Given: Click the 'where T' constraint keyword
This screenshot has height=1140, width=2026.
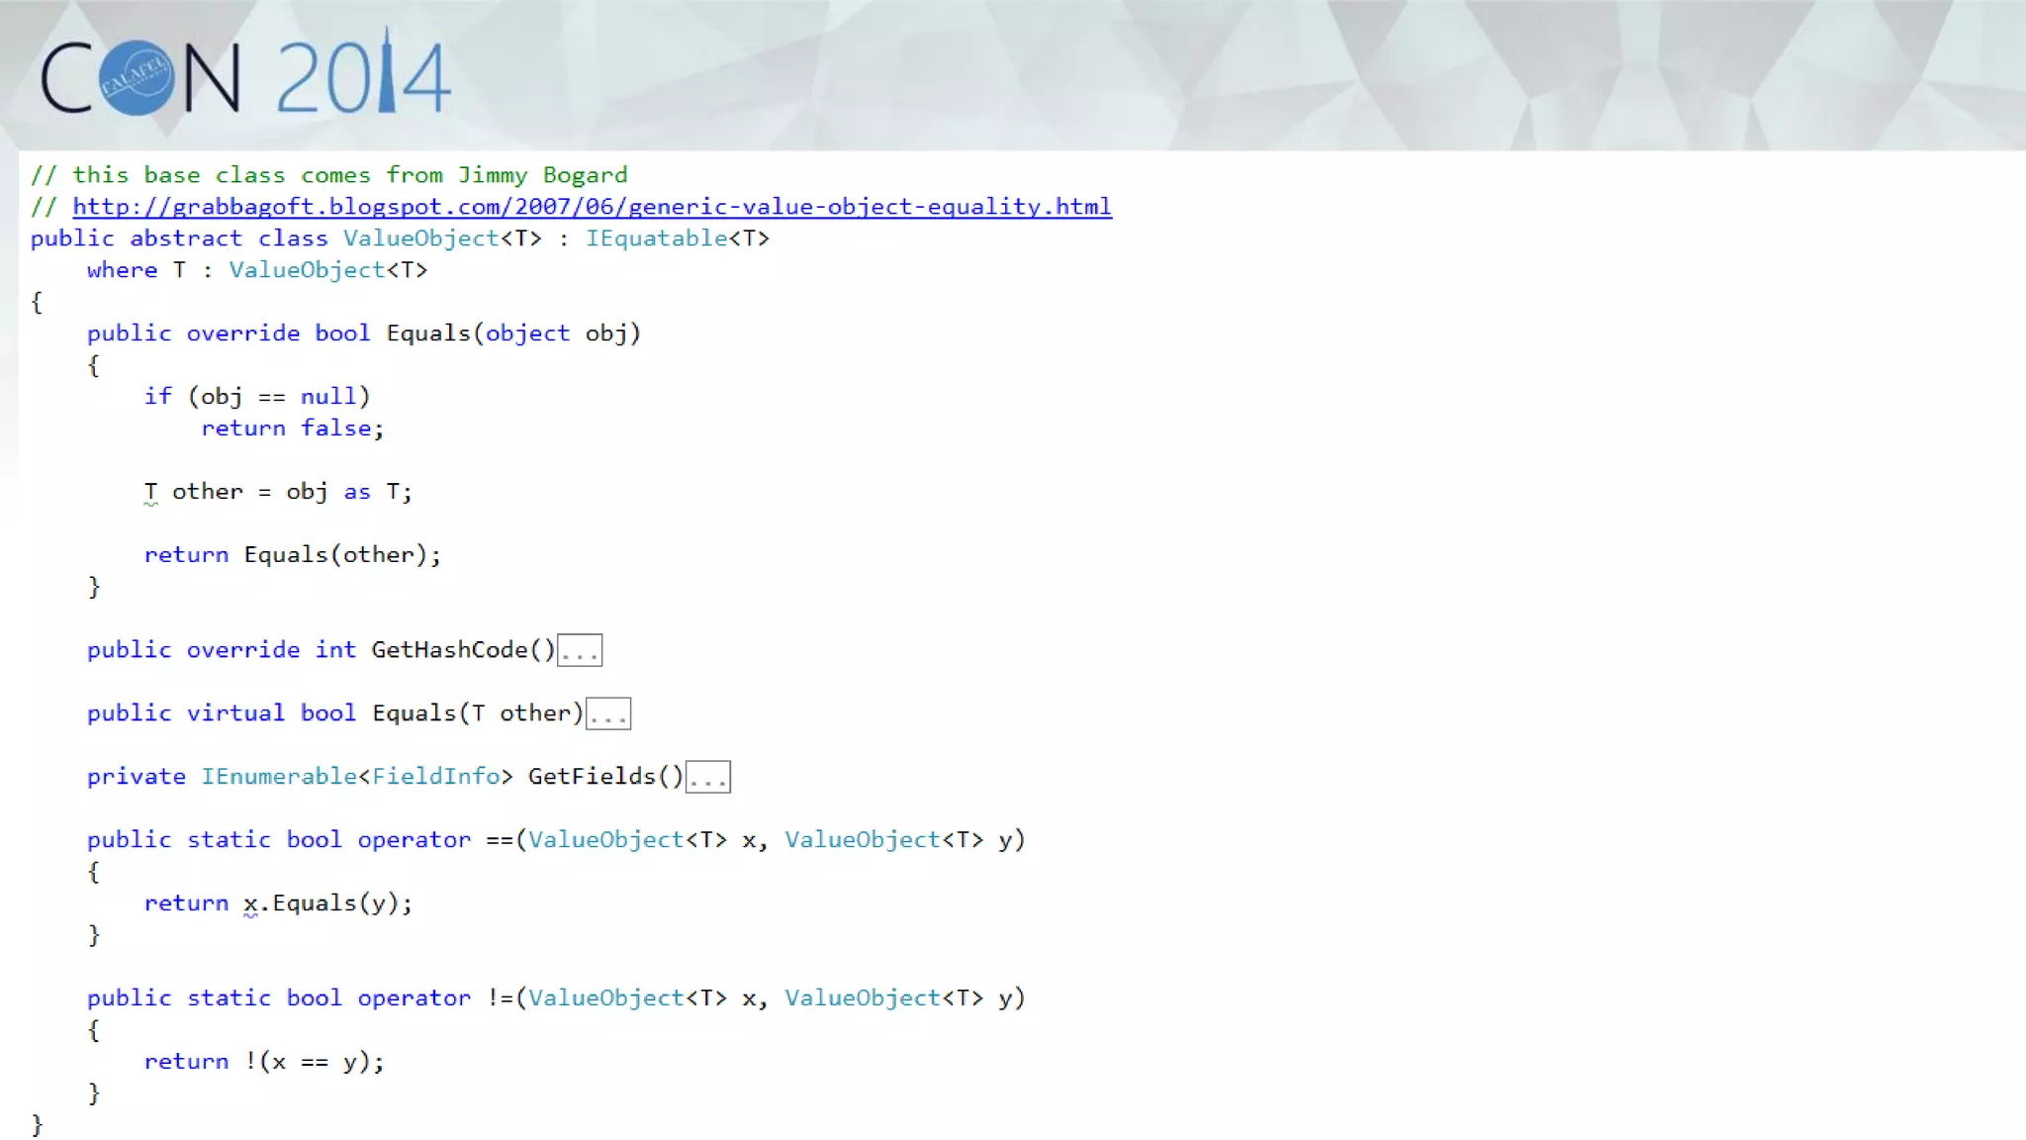Looking at the screenshot, I should 122,270.
